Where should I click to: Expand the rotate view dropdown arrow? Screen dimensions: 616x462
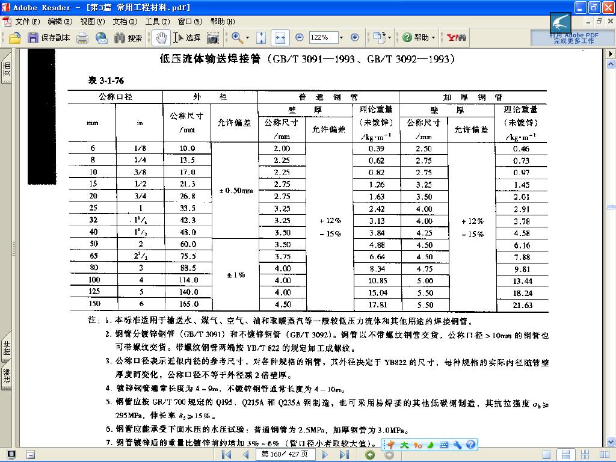pos(389,38)
